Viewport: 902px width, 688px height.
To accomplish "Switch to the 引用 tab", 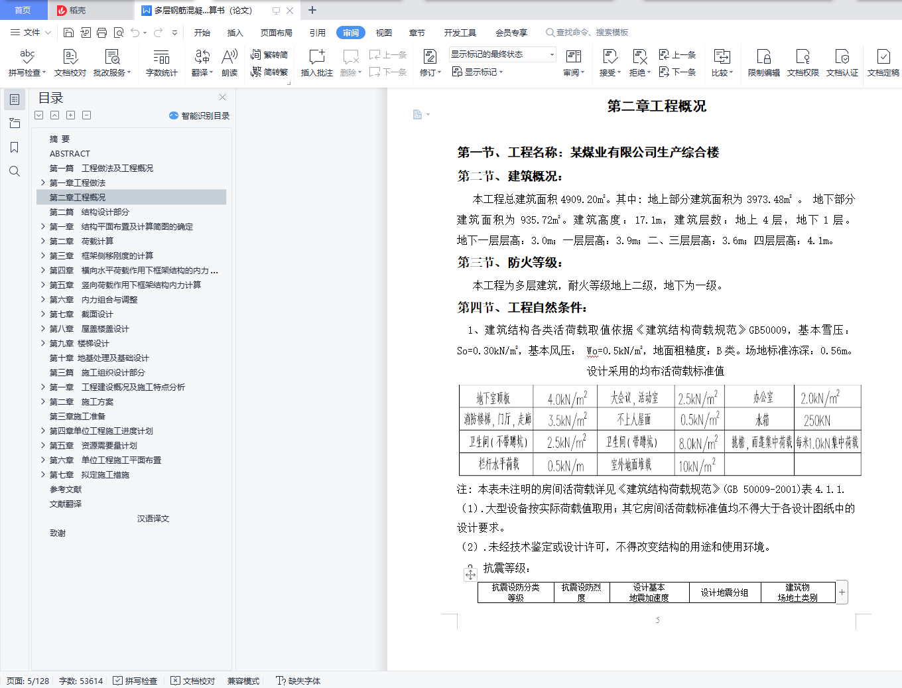I will click(318, 33).
